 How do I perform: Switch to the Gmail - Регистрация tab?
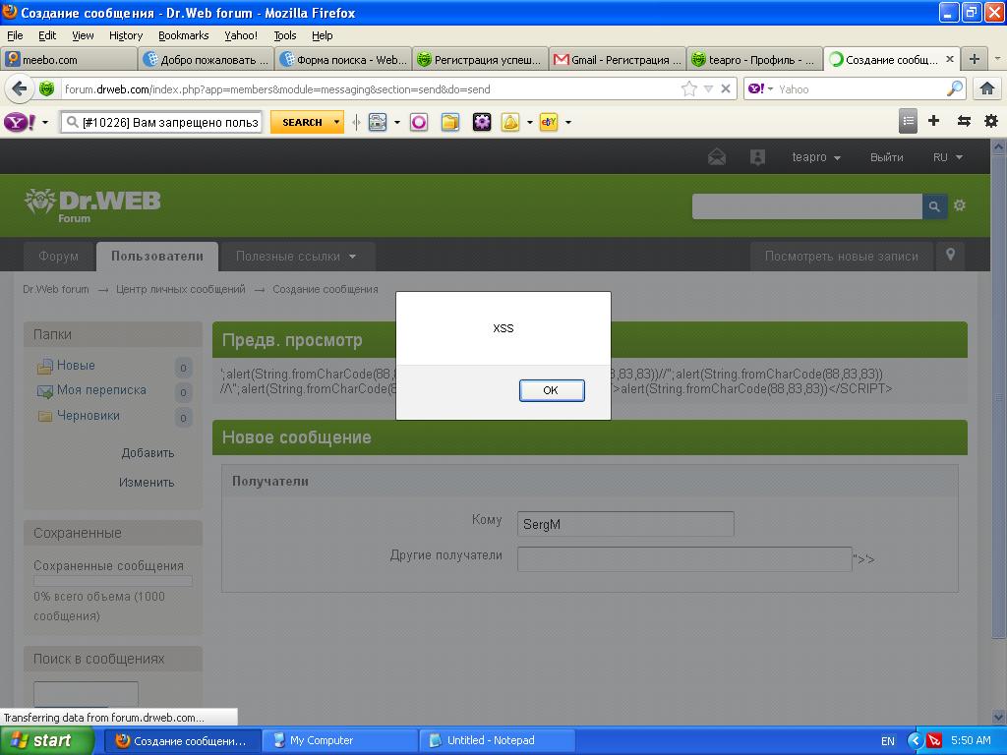pos(618,60)
